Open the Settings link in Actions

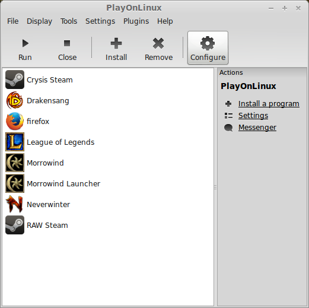[x=253, y=116]
